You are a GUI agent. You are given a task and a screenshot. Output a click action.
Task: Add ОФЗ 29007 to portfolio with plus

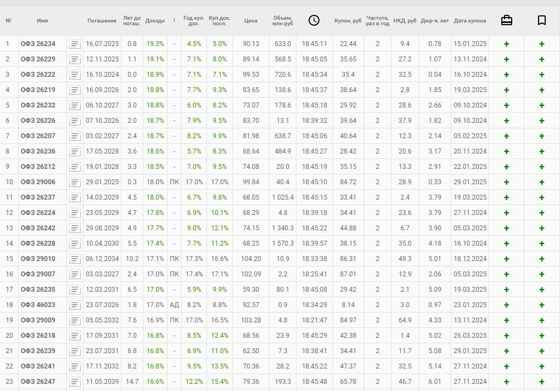pos(506,274)
